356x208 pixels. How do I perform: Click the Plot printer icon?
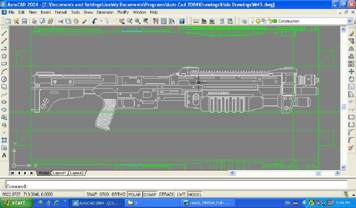(x=34, y=21)
